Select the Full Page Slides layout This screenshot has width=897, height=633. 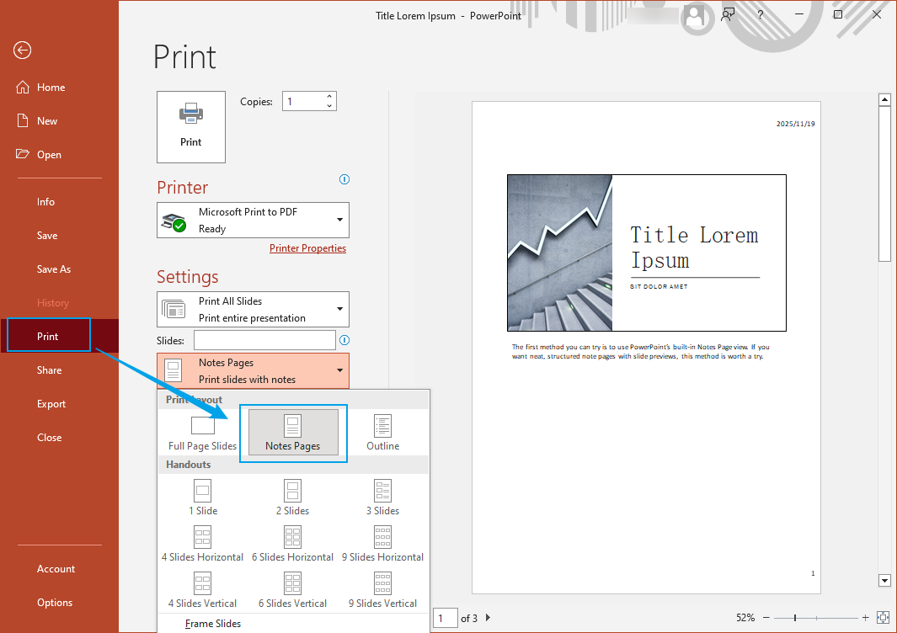tap(201, 433)
